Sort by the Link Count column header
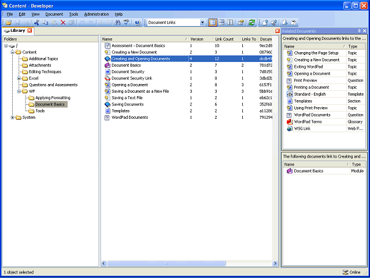Image resolution: width=370 pixels, height=278 pixels. (x=227, y=39)
